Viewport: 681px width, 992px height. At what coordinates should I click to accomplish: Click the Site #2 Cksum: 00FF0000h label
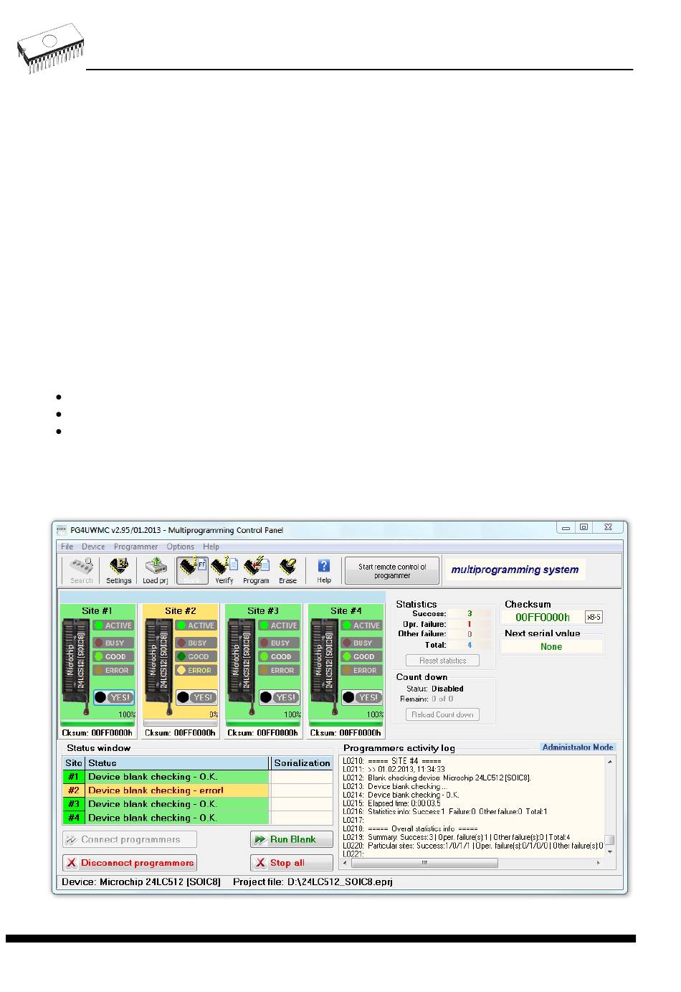tap(180, 733)
